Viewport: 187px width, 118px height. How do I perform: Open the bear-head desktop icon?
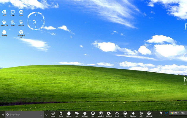tap(21, 23)
